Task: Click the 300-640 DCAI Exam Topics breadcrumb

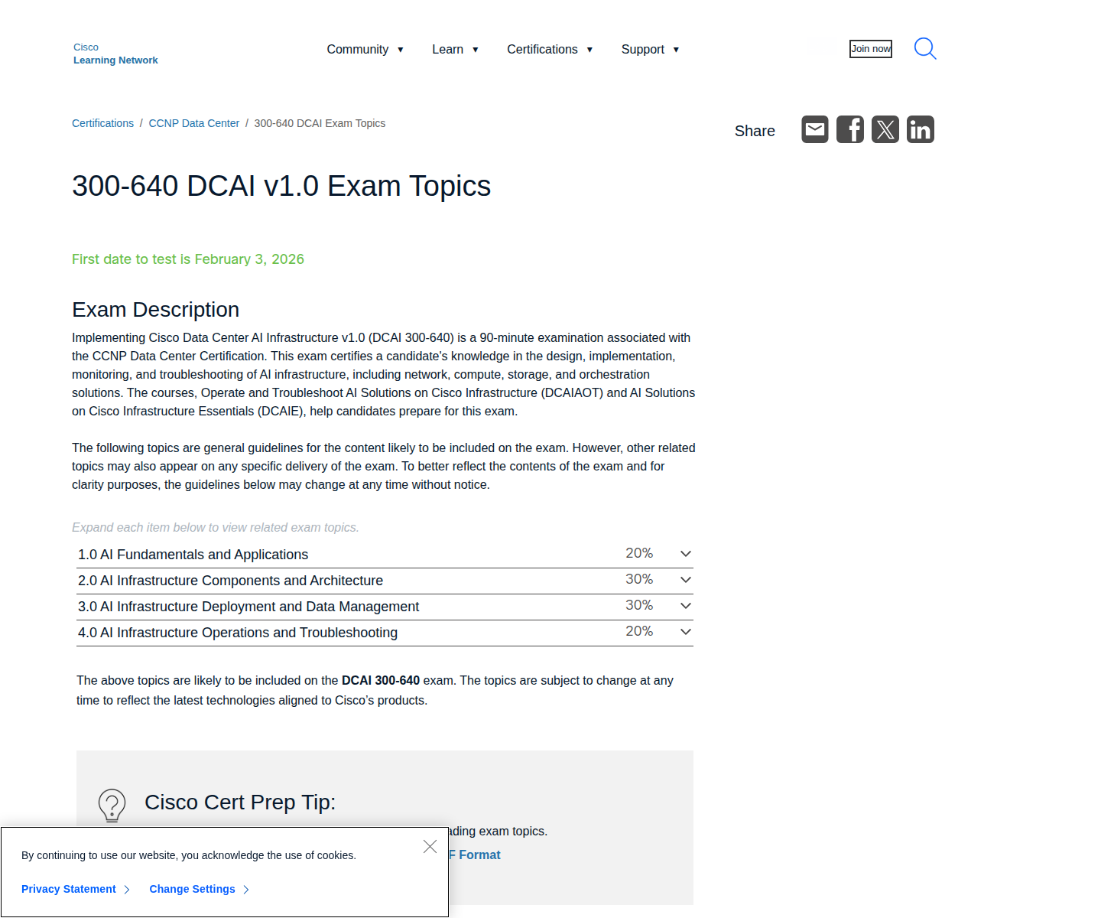Action: [320, 123]
